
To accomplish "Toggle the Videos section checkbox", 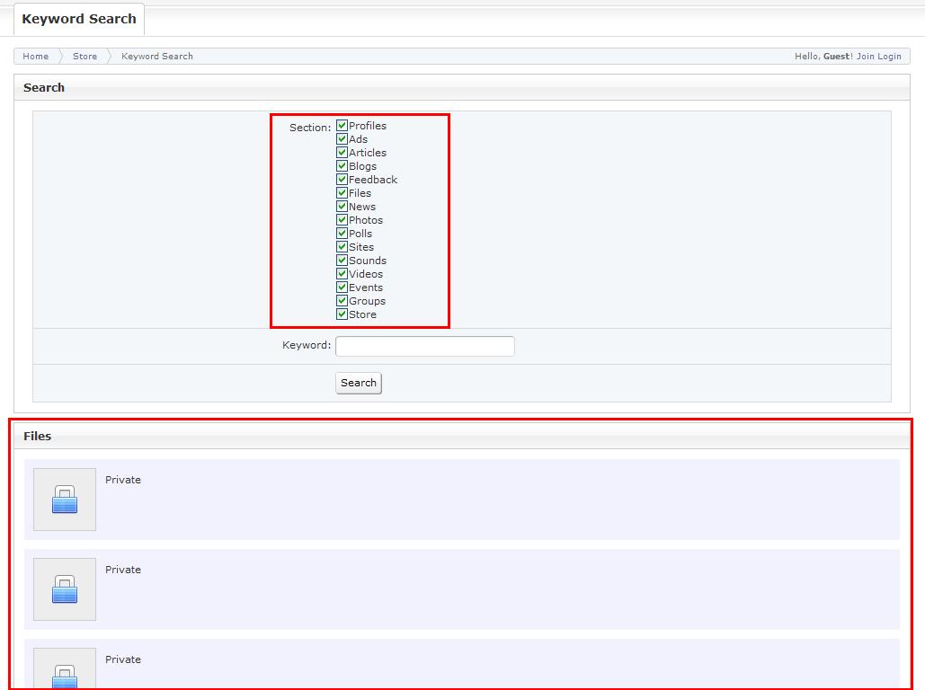I will click(x=342, y=274).
